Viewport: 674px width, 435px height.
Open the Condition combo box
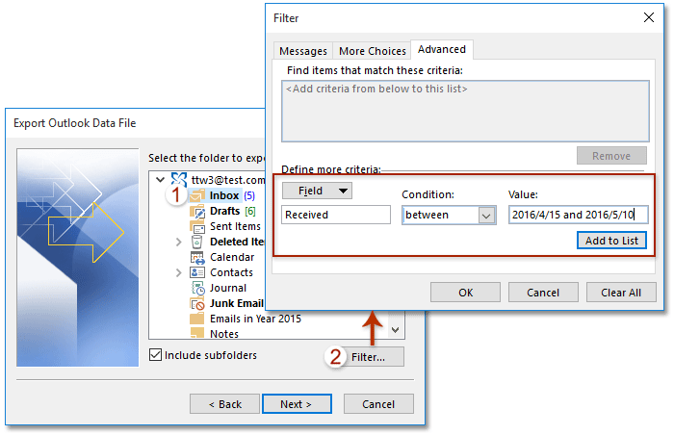448,215
